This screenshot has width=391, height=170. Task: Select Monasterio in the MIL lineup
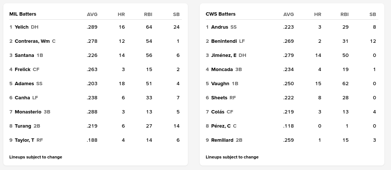[28, 112]
